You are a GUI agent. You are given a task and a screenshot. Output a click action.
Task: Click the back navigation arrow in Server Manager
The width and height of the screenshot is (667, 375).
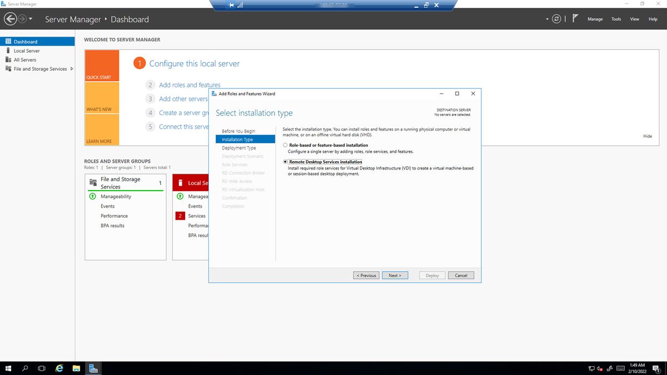pos(11,19)
